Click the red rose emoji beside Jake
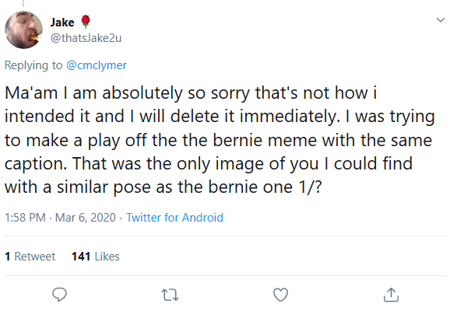Screen dimensions: 450x311 [85, 22]
